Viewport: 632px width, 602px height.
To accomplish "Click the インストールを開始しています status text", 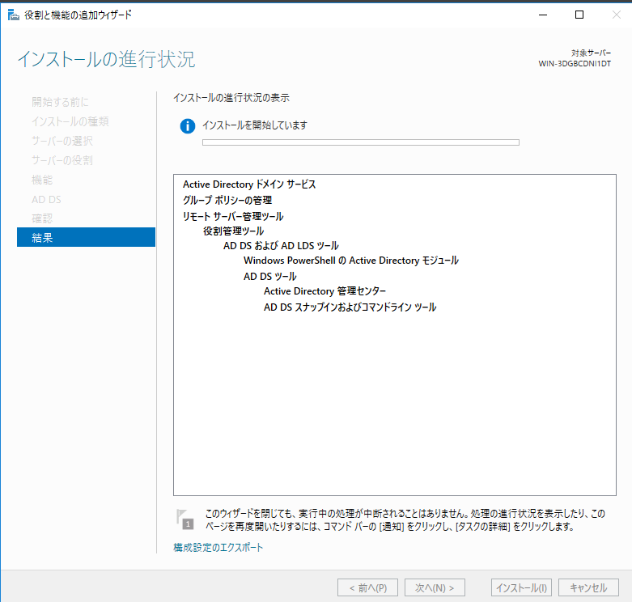I will (255, 125).
